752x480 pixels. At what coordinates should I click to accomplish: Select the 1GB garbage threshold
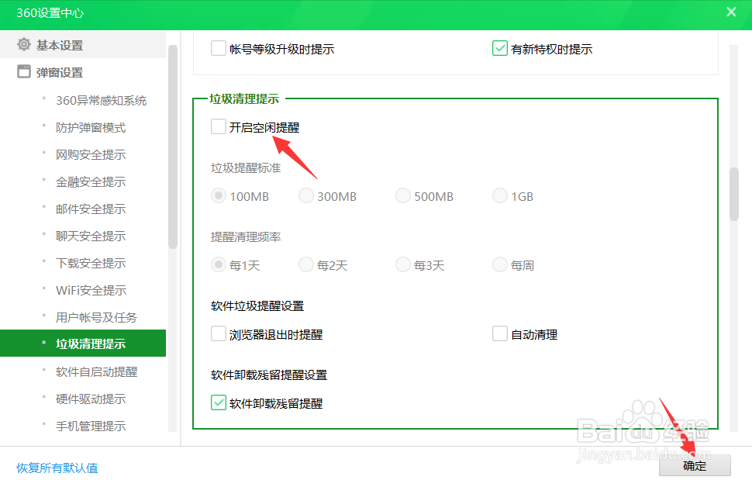tap(500, 195)
